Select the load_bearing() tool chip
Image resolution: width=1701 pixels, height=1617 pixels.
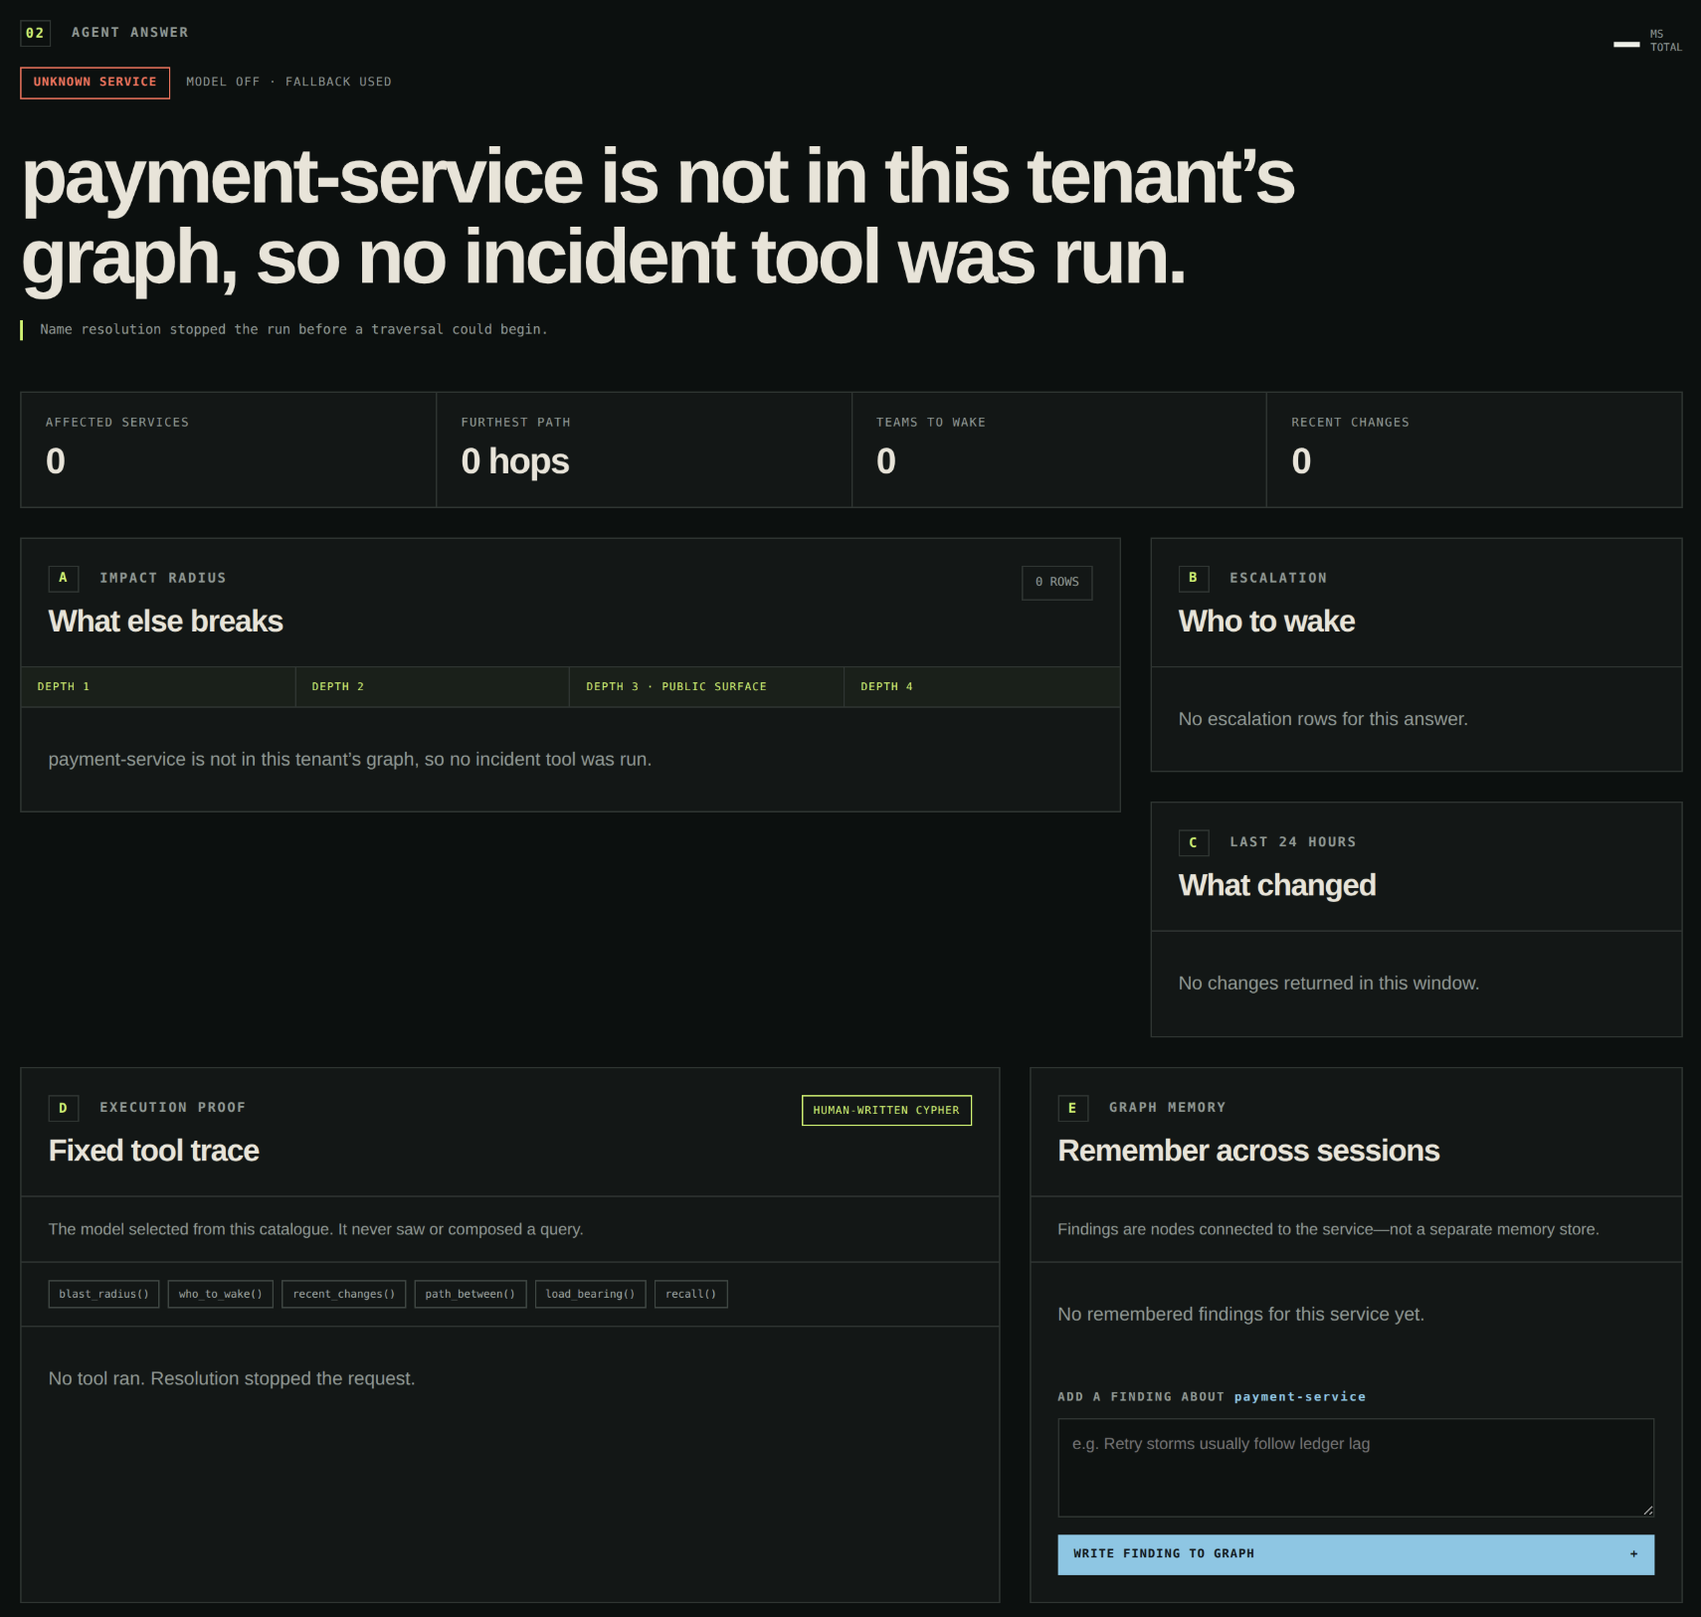tap(590, 1294)
